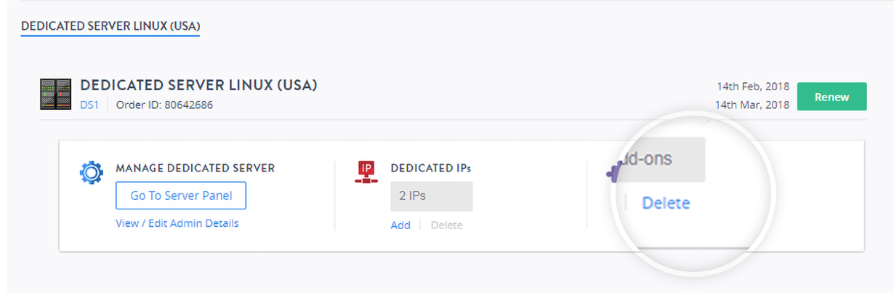The image size is (894, 293).
Task: Click the red Dedicated IP icon
Action: click(x=367, y=172)
